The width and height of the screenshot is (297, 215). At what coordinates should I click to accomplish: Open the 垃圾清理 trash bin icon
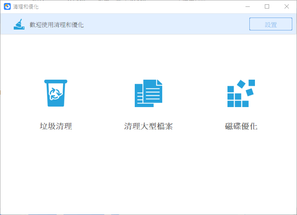56,93
